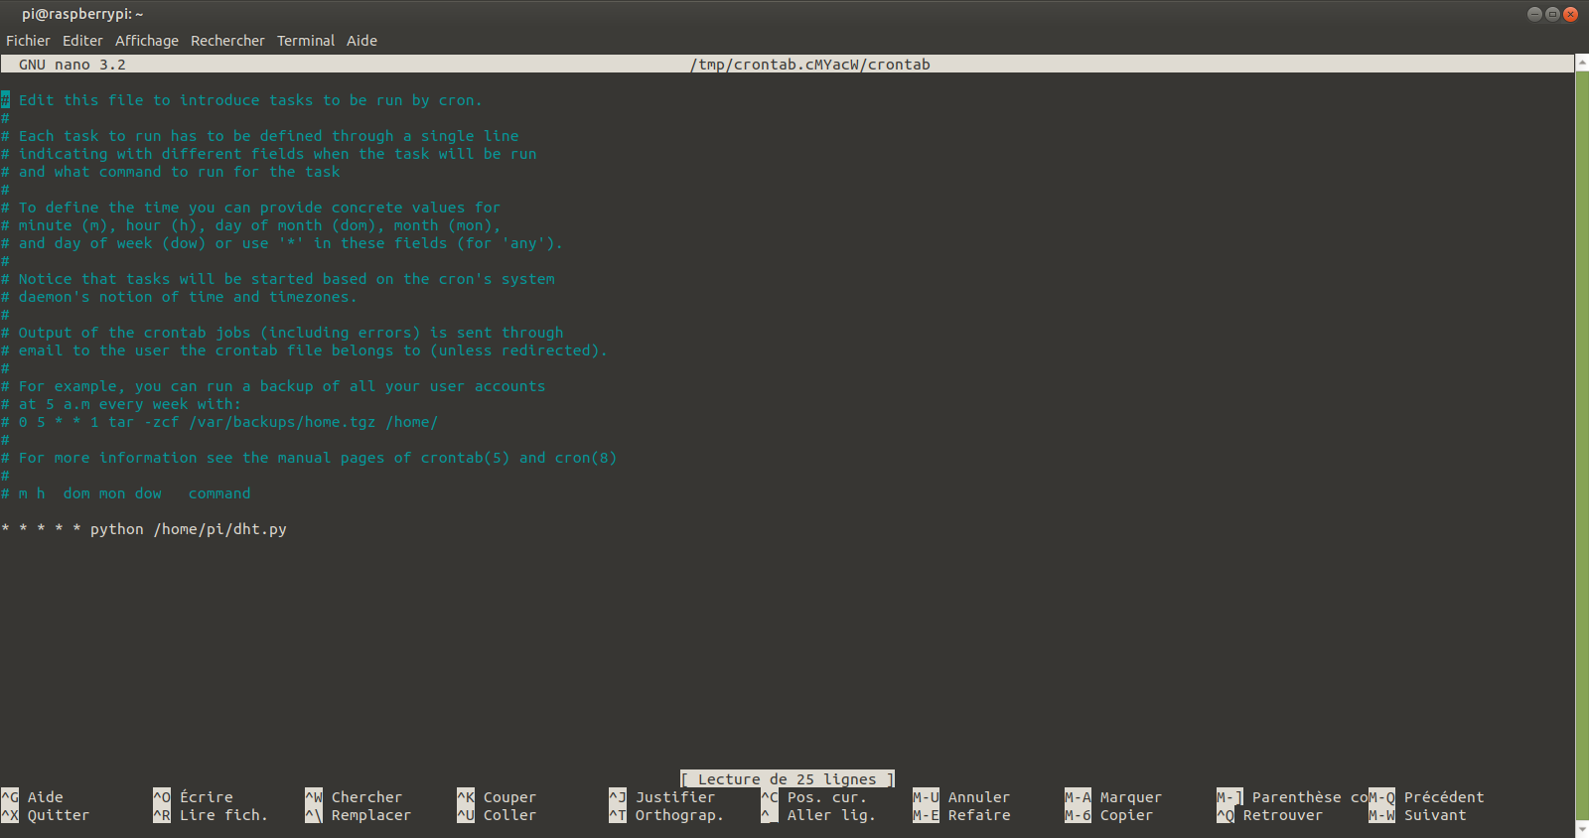The height and width of the screenshot is (838, 1589).
Task: Click the ^C Pos. cur. shortcut
Action: tap(814, 797)
